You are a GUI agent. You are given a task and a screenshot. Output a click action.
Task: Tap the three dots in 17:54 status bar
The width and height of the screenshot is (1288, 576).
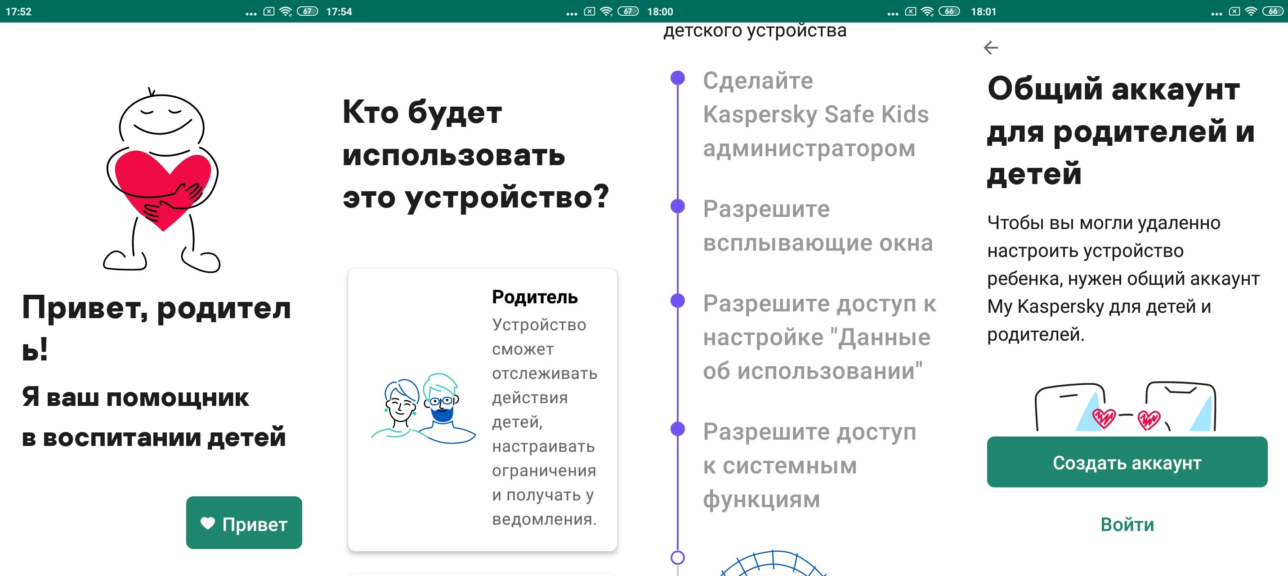pos(572,13)
